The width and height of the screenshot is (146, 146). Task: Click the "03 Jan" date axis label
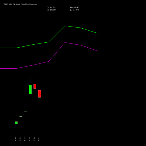(20, 139)
